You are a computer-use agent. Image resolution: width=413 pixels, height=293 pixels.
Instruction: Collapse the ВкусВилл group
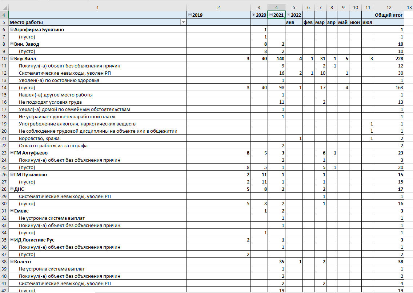(x=12, y=58)
